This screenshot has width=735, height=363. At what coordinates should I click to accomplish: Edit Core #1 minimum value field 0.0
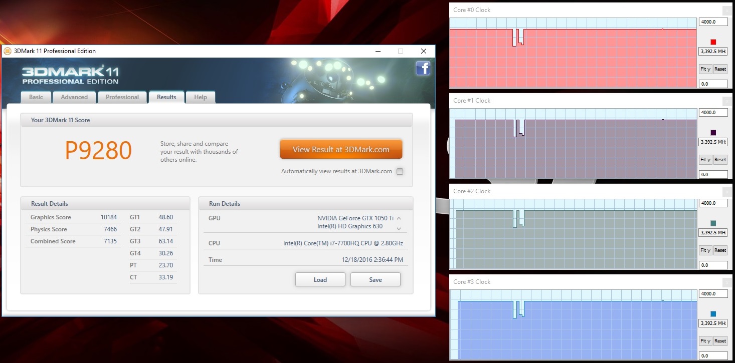pos(713,175)
